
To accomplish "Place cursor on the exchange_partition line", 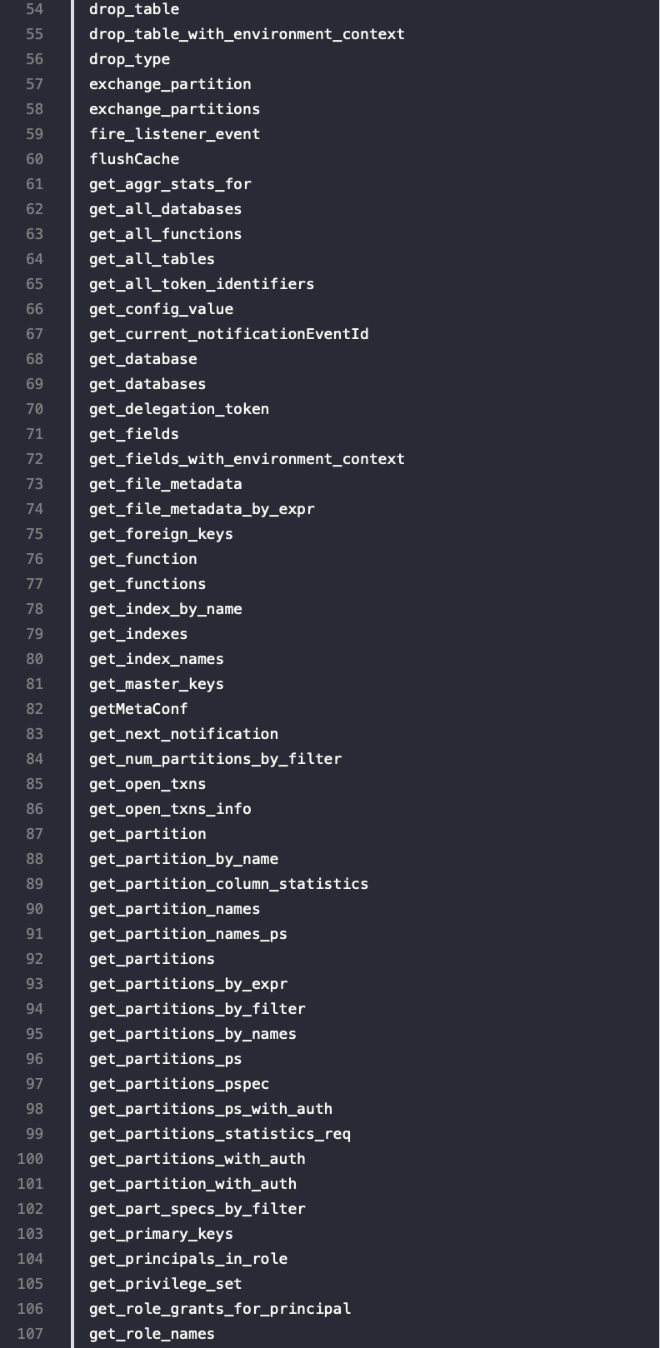I will [170, 84].
